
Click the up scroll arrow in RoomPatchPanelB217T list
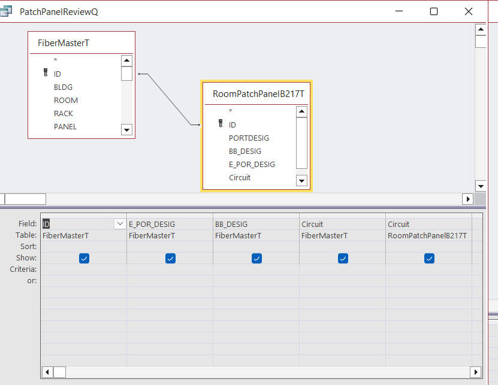(x=301, y=111)
